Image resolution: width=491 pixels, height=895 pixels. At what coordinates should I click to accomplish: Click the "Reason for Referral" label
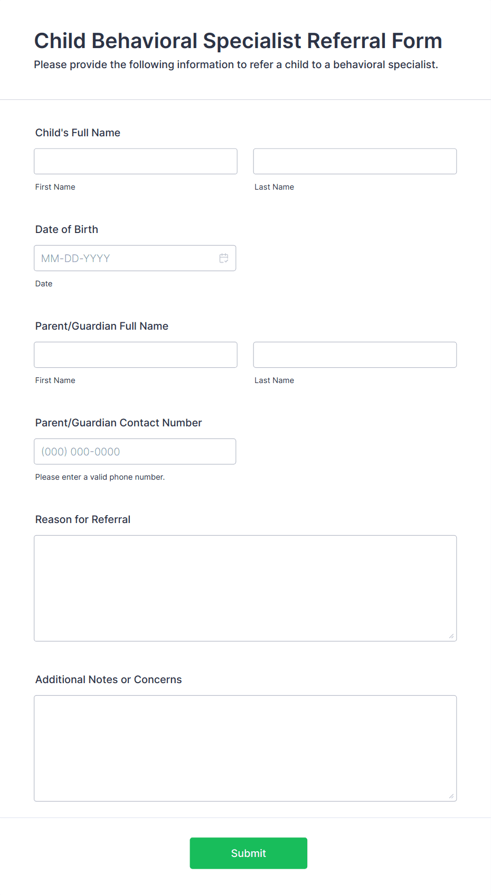pos(83,519)
